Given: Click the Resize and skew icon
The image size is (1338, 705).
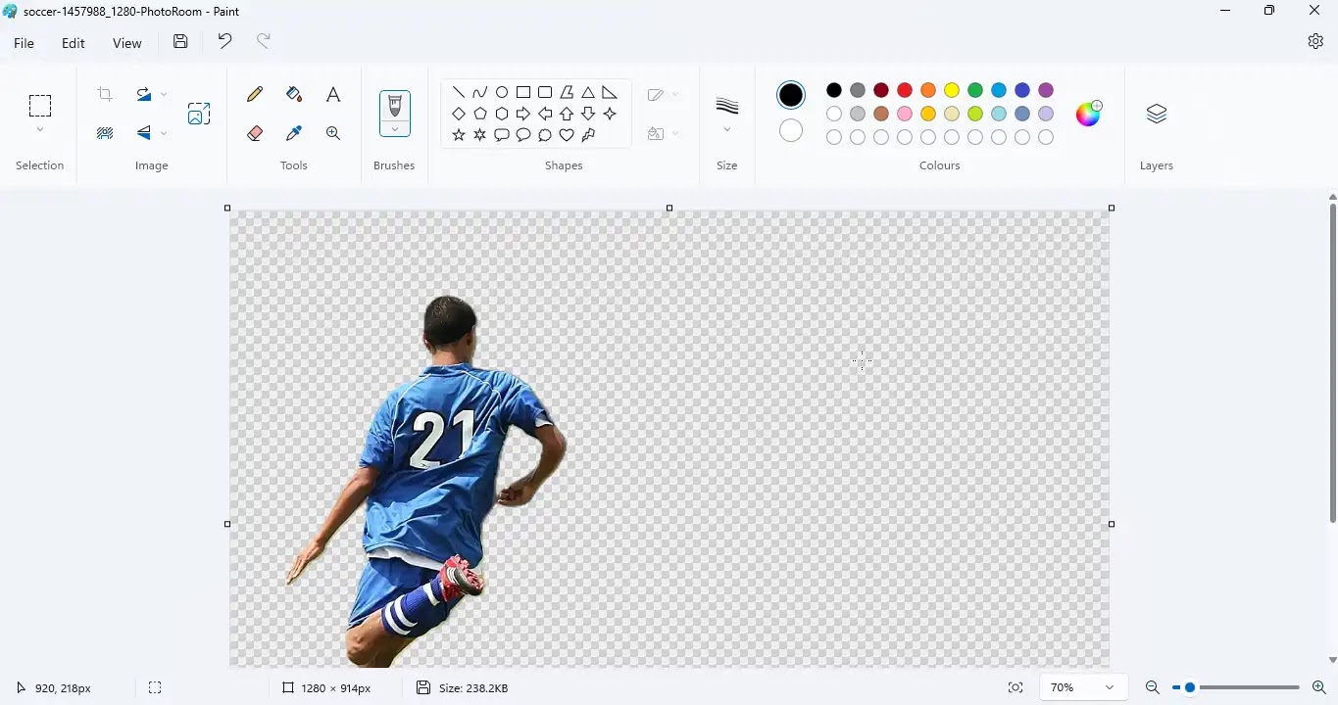Looking at the screenshot, I should [x=199, y=114].
